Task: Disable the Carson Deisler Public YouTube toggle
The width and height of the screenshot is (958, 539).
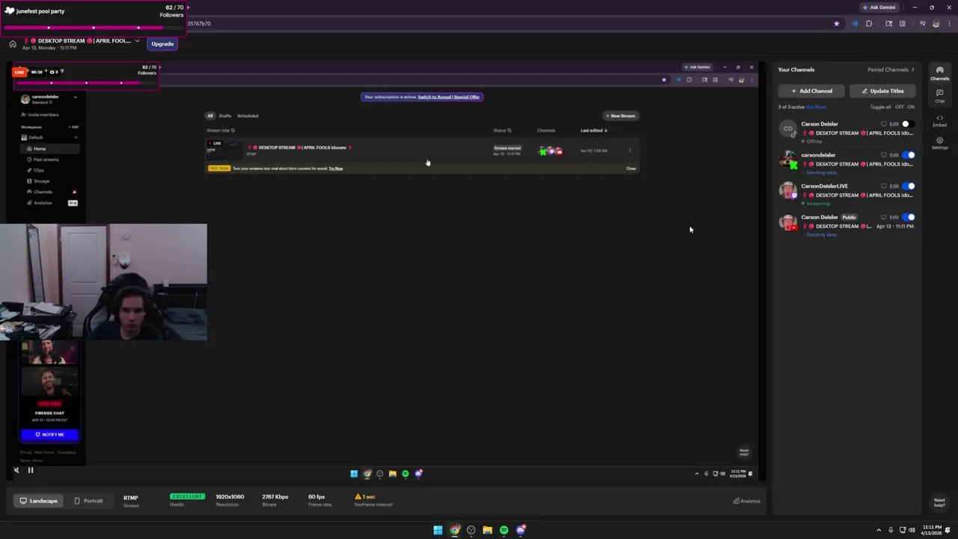Action: click(908, 217)
